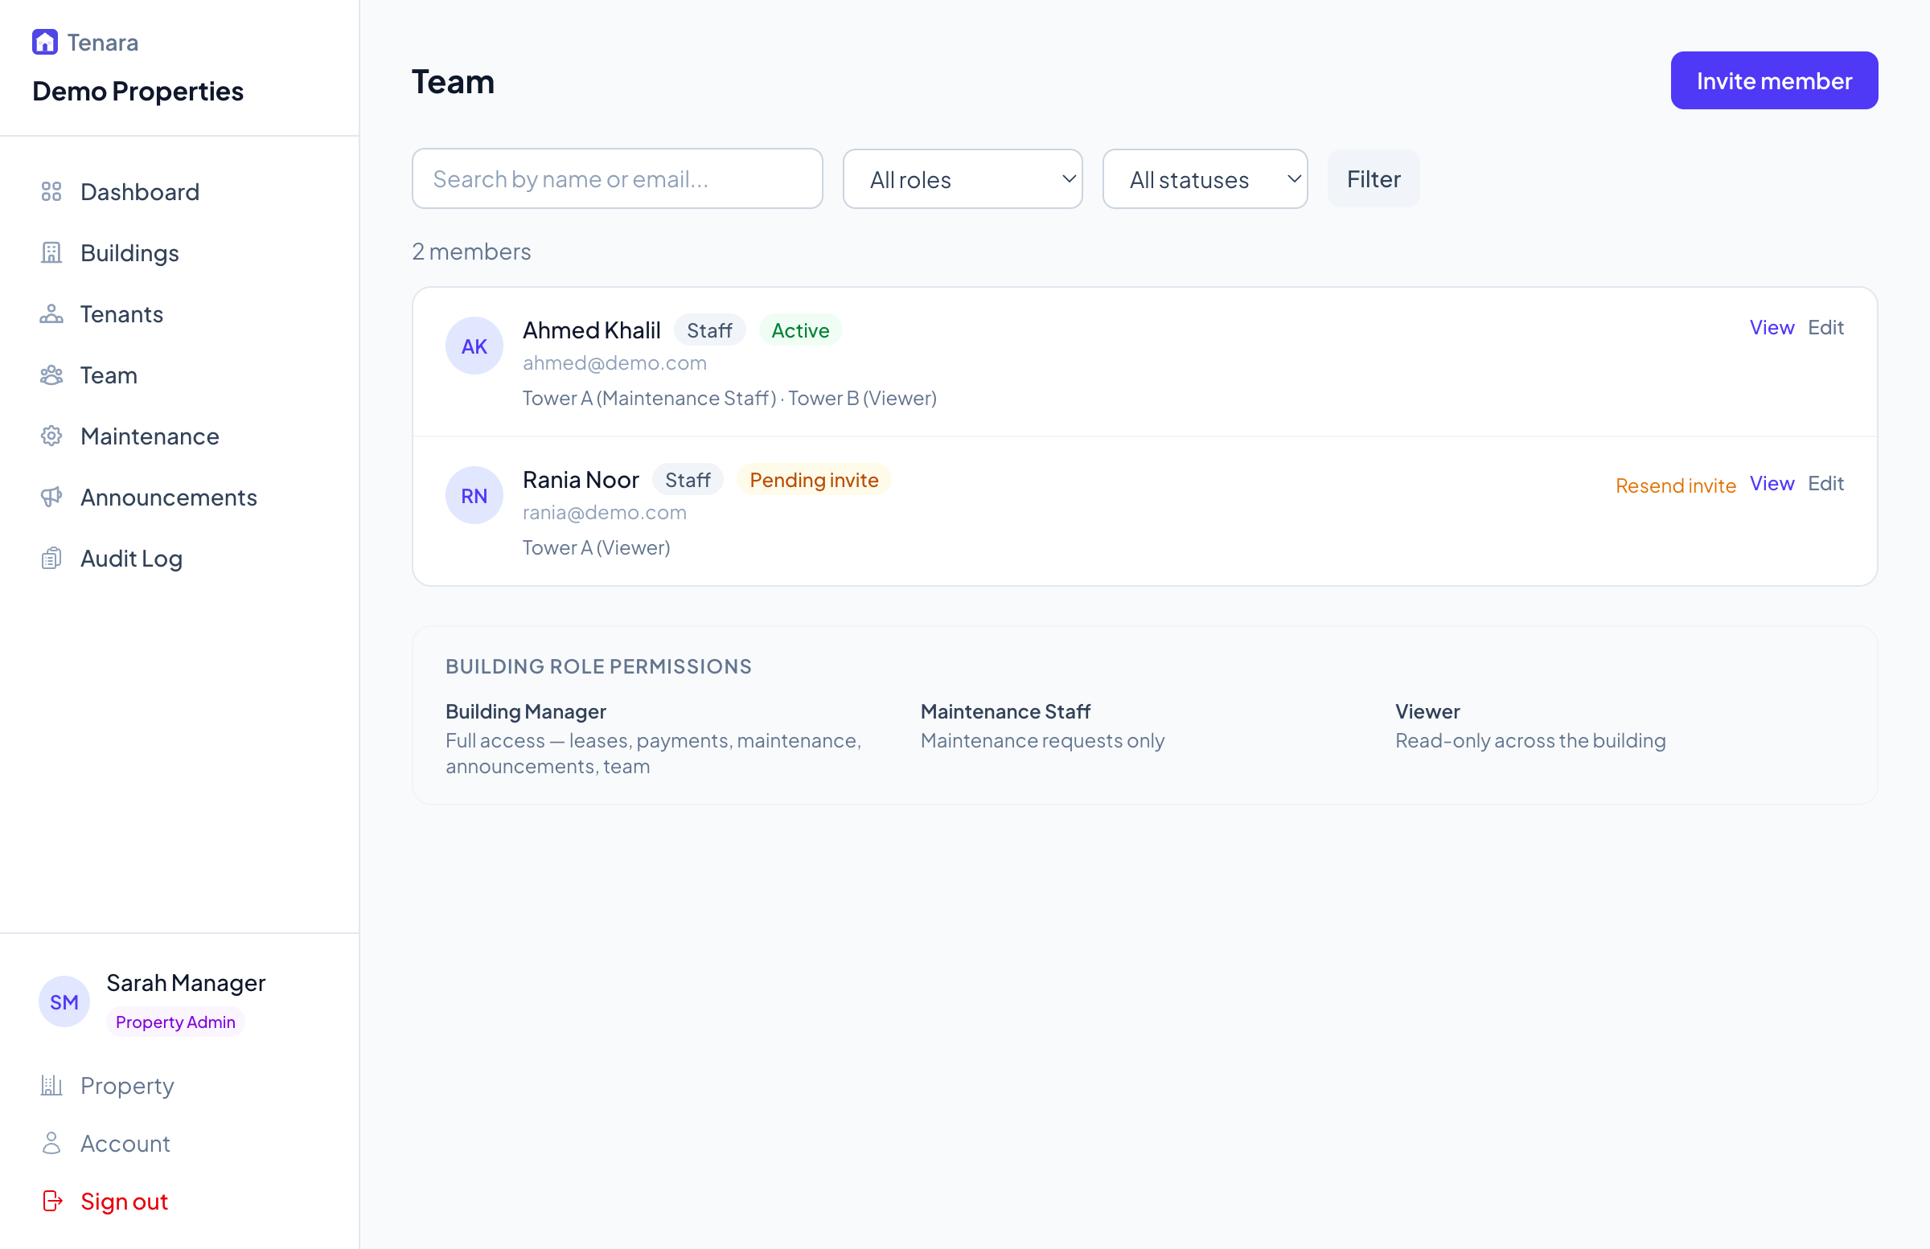Click the sign out door icon
The height and width of the screenshot is (1249, 1930).
coord(52,1202)
